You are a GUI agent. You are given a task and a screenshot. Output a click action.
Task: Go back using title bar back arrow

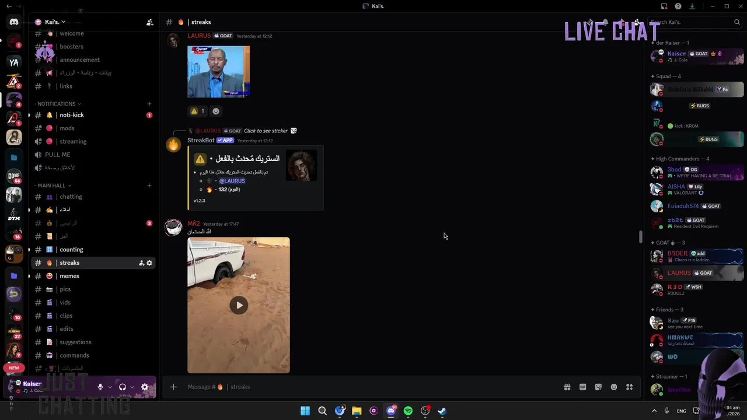9,6
